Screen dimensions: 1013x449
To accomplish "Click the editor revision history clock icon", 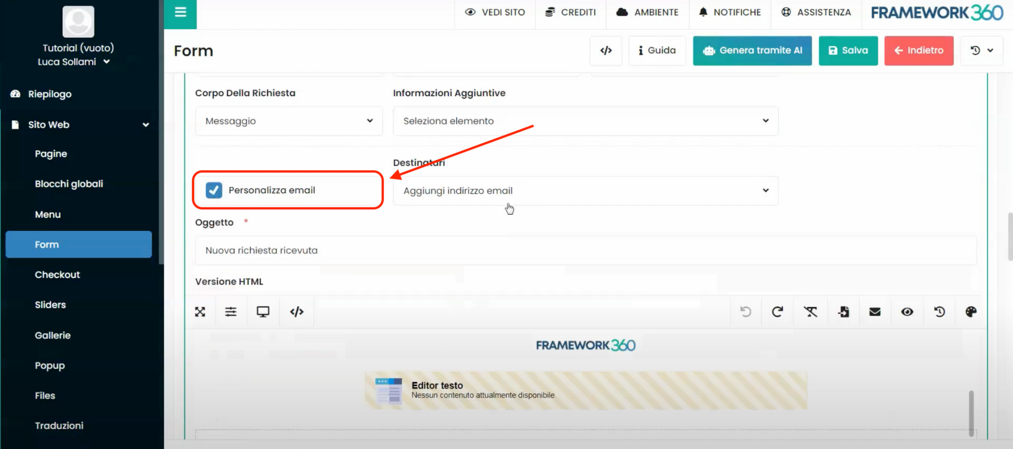I will pos(939,312).
